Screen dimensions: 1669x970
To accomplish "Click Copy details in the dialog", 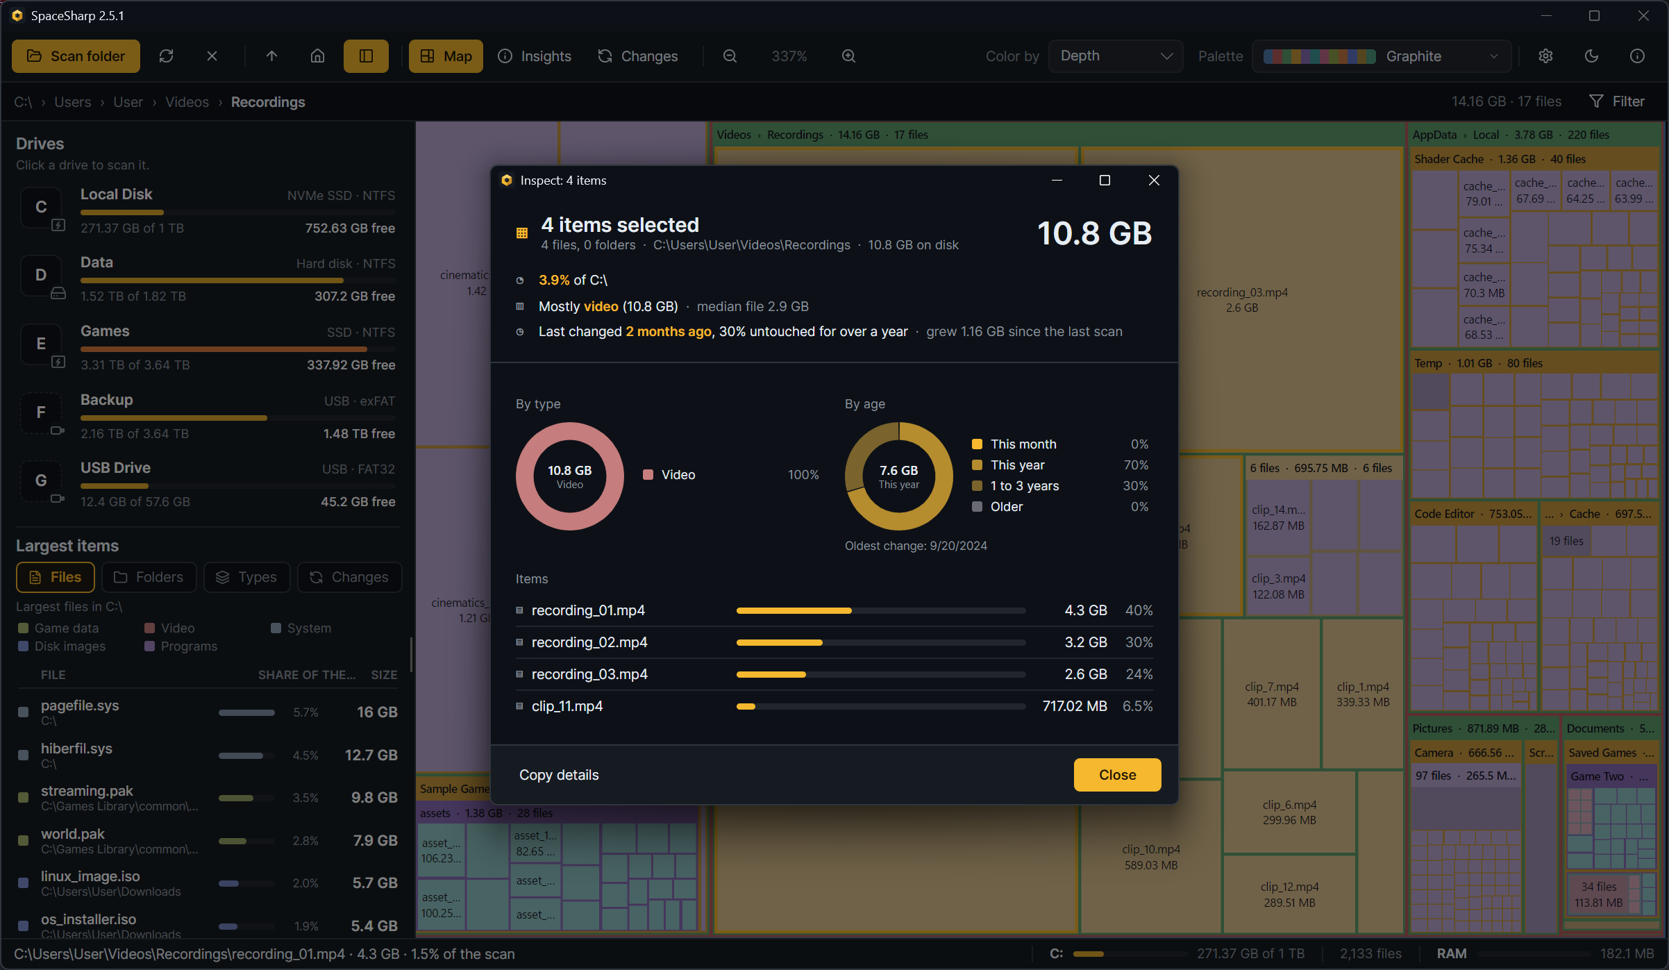I will [559, 775].
